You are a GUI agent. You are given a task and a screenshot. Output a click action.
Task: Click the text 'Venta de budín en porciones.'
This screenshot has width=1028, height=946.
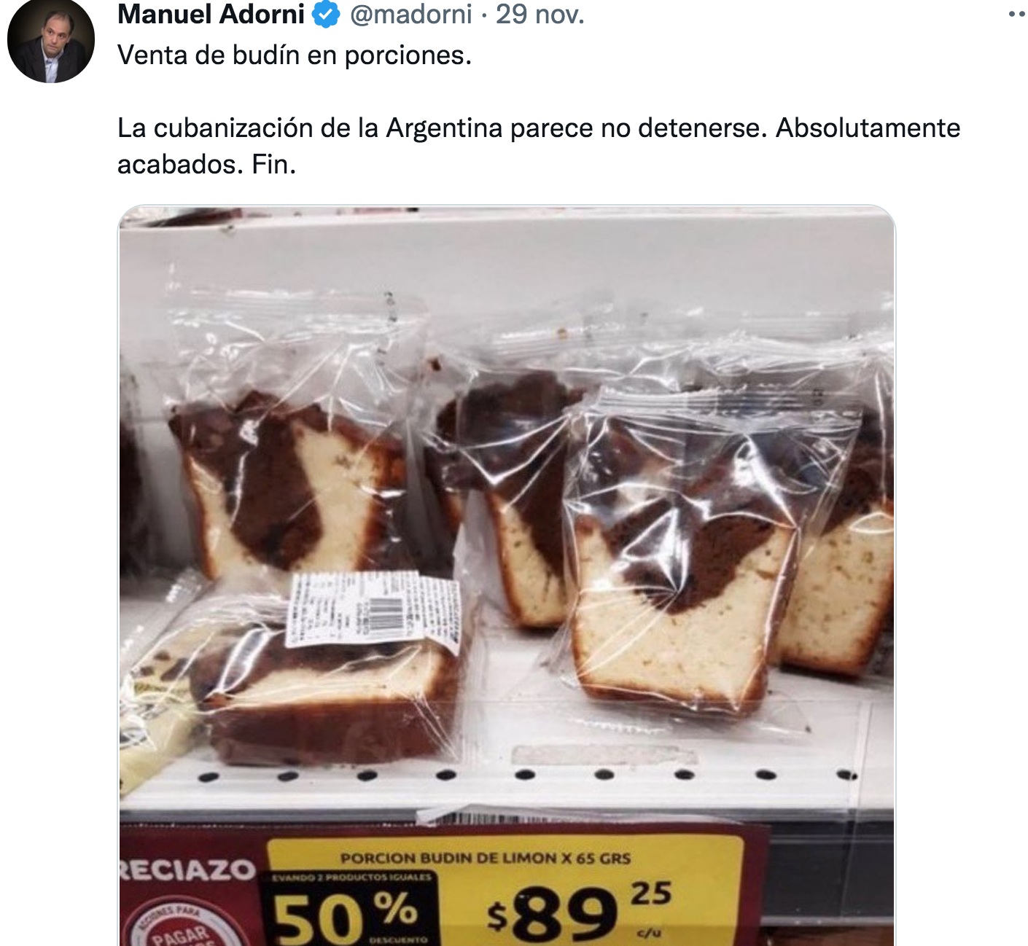[295, 55]
